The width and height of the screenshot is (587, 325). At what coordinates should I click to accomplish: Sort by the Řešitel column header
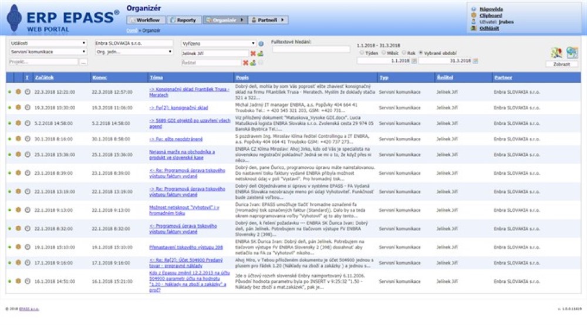click(x=445, y=78)
